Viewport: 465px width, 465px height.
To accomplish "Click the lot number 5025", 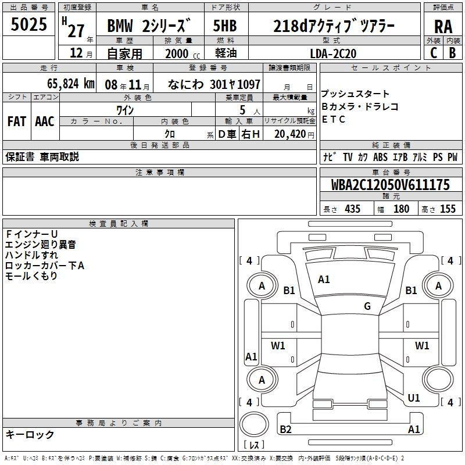I will point(28,25).
